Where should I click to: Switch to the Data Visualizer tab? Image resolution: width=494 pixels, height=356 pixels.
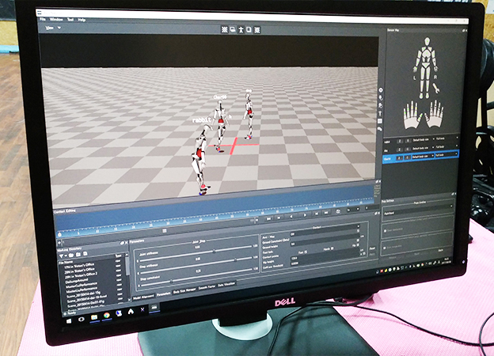coord(226,284)
